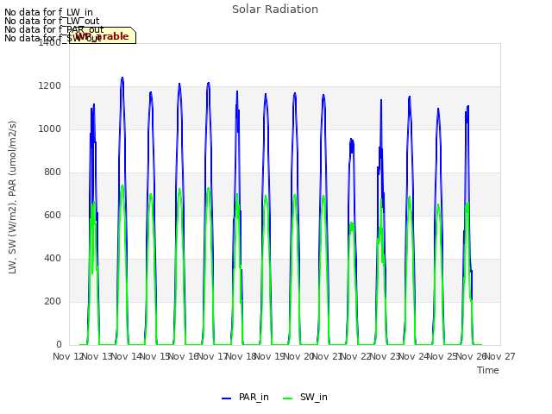The image size is (552, 414).
Task: Click the blue PAR_in legend color marker
Action: [226, 398]
